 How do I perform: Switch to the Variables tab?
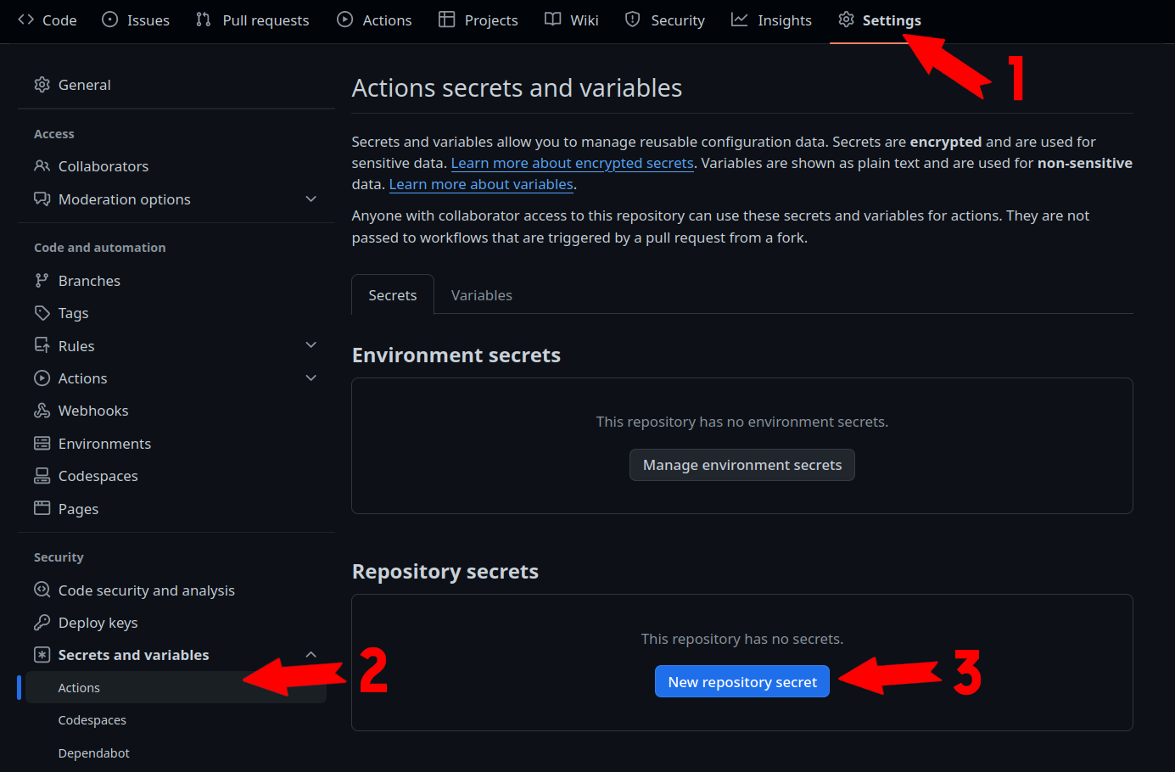point(481,295)
